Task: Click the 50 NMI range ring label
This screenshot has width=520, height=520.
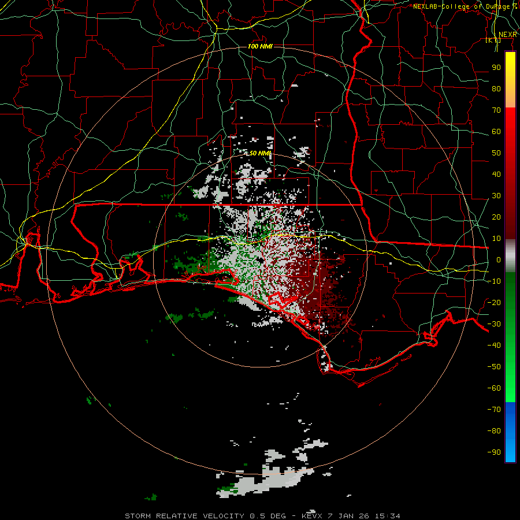Action: tap(261, 153)
